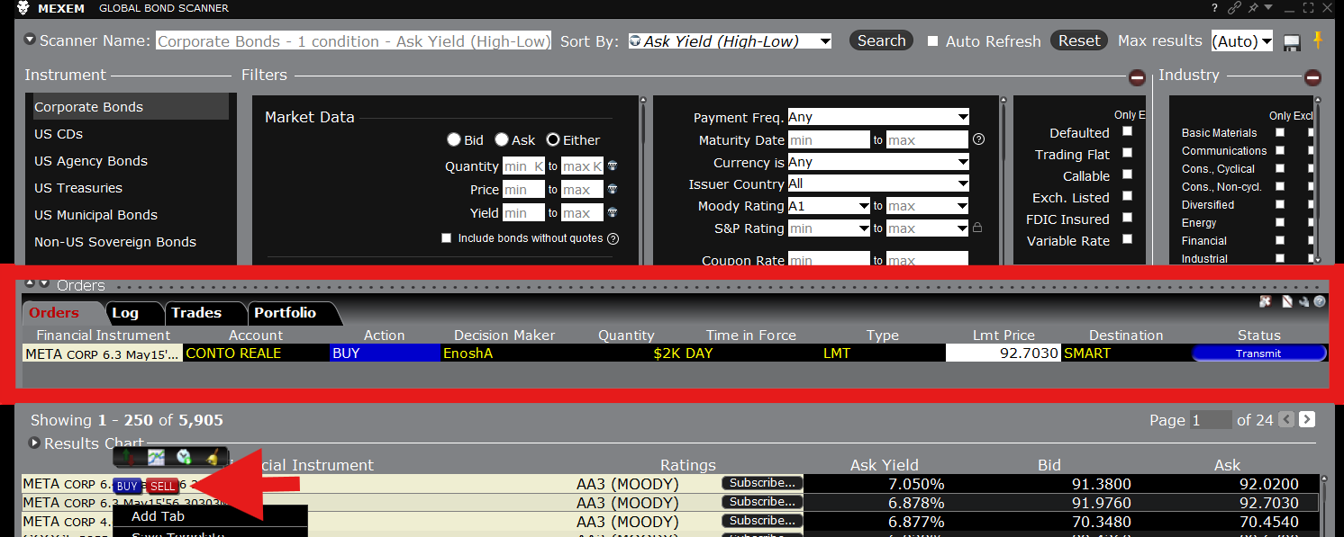The height and width of the screenshot is (537, 1344).
Task: Switch to the Log tab
Action: [x=125, y=313]
